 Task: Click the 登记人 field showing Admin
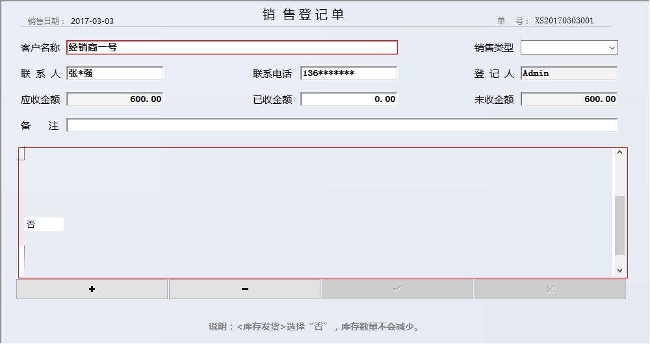tap(569, 73)
